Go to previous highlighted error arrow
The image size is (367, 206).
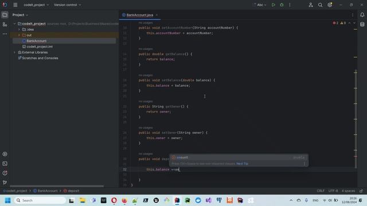[349, 23]
